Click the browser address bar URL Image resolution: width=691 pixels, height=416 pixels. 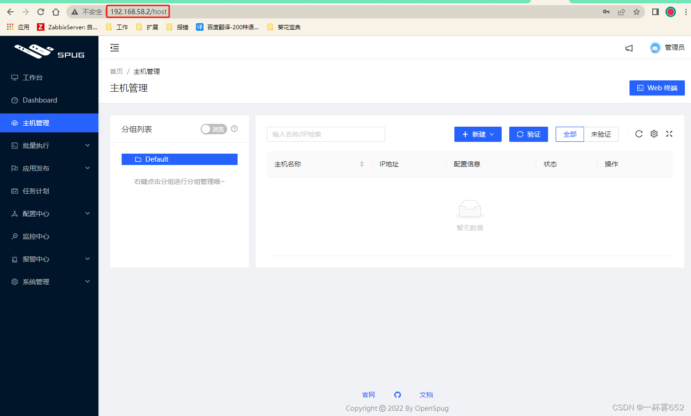tap(139, 12)
